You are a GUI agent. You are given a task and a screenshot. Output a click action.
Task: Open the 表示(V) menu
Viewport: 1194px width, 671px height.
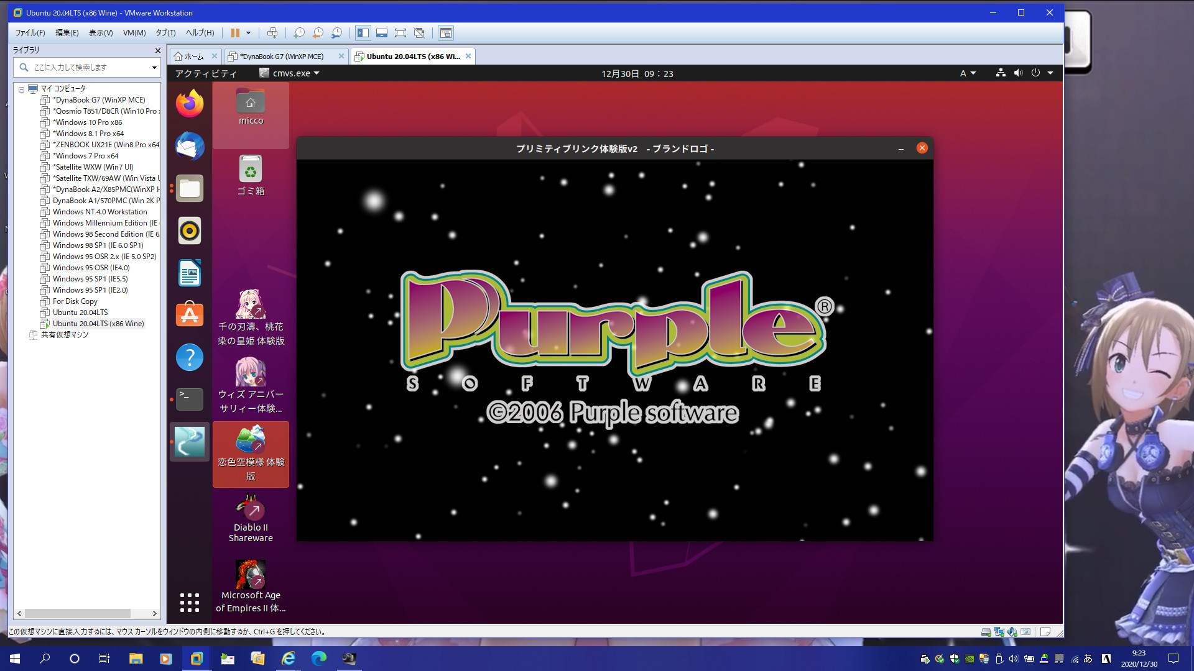(101, 33)
